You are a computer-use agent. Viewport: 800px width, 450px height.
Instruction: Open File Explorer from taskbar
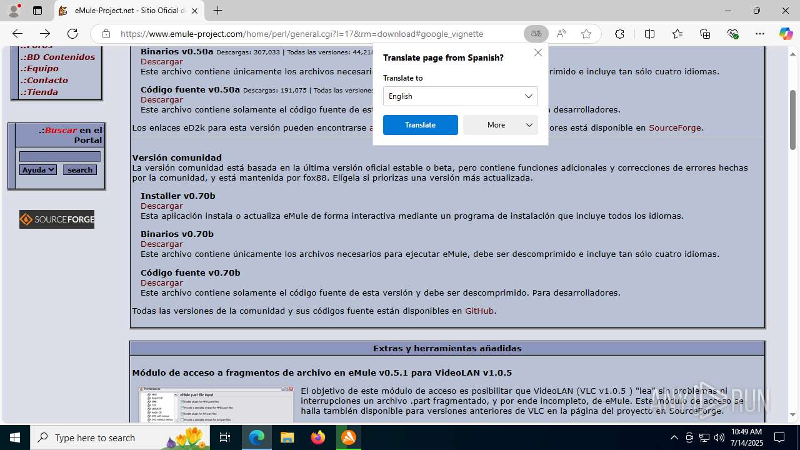[x=287, y=437]
